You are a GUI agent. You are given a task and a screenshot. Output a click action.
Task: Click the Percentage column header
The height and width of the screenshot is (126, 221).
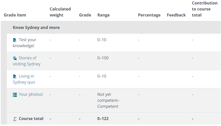point(149,15)
